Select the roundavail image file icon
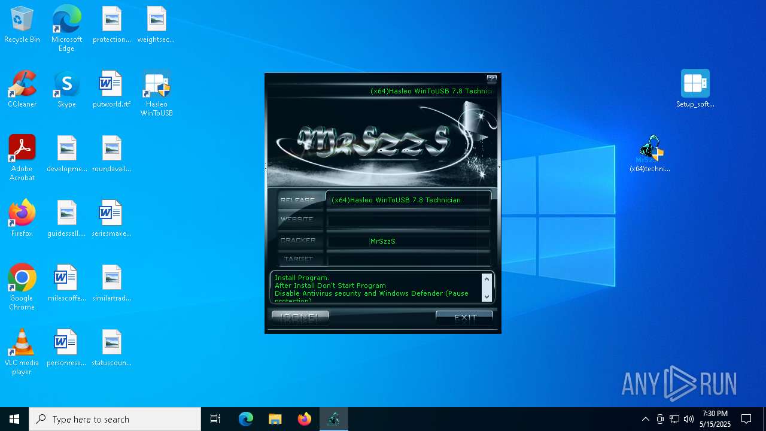 pos(111,154)
